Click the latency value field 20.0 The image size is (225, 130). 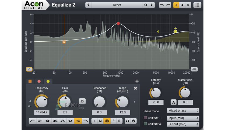[x=156, y=102]
